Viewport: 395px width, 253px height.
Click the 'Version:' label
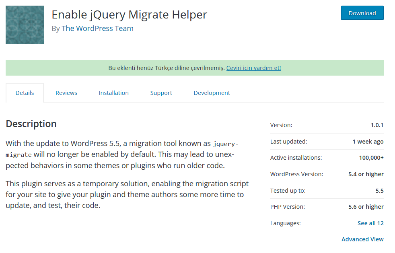[x=281, y=125]
